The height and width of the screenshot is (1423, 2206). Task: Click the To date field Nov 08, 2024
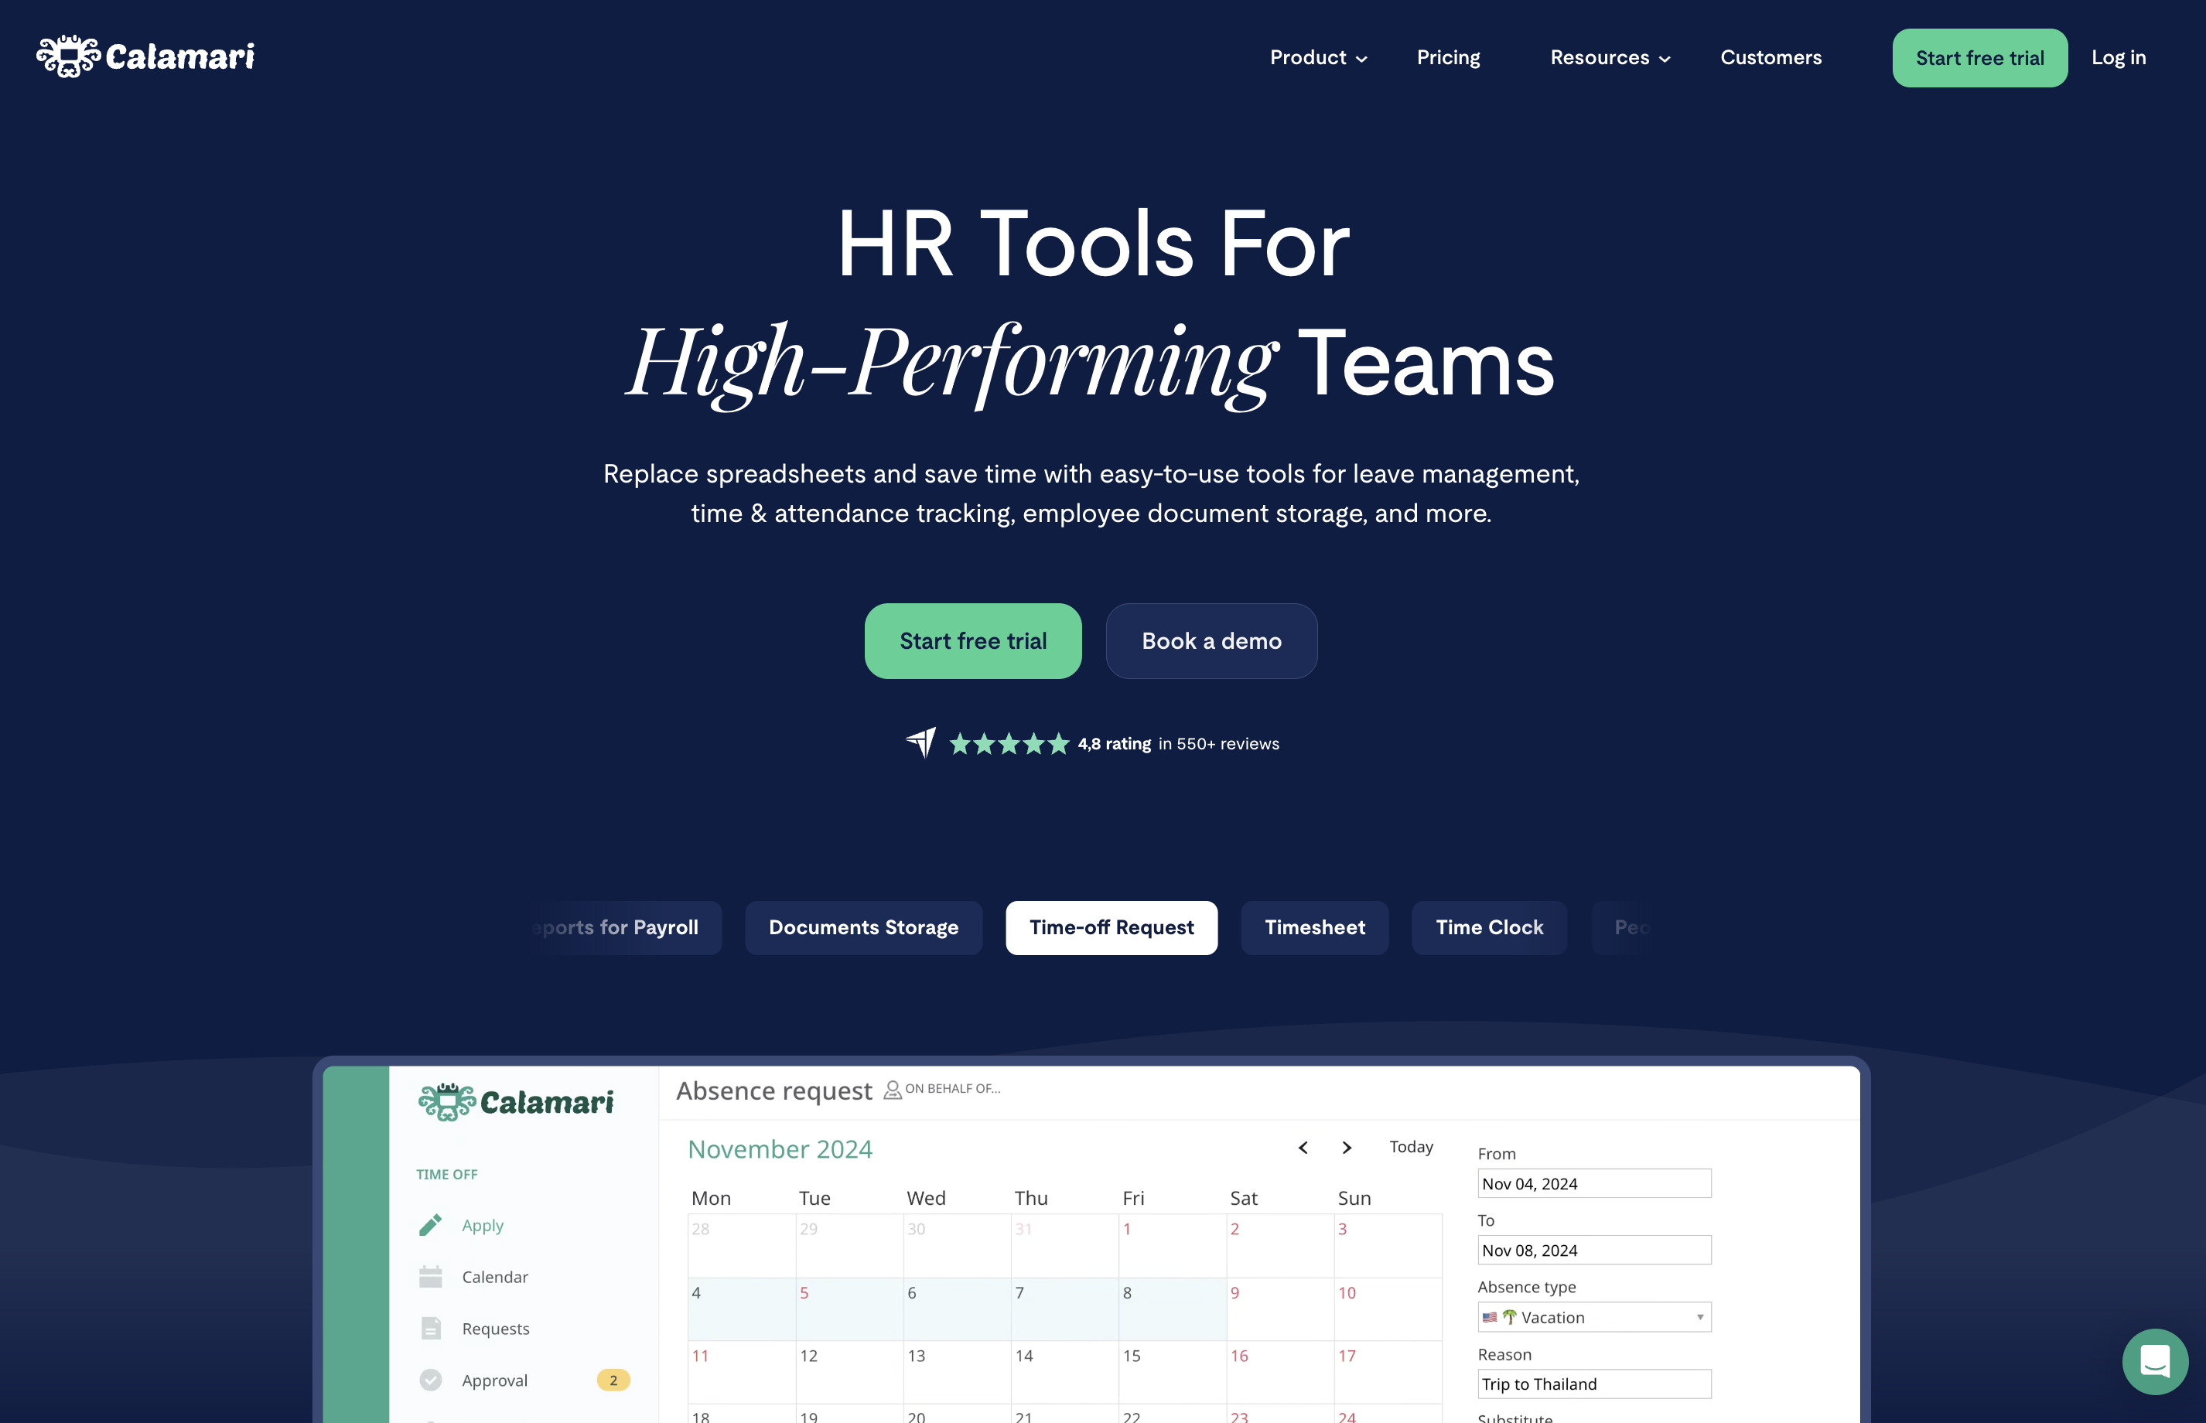click(x=1594, y=1249)
